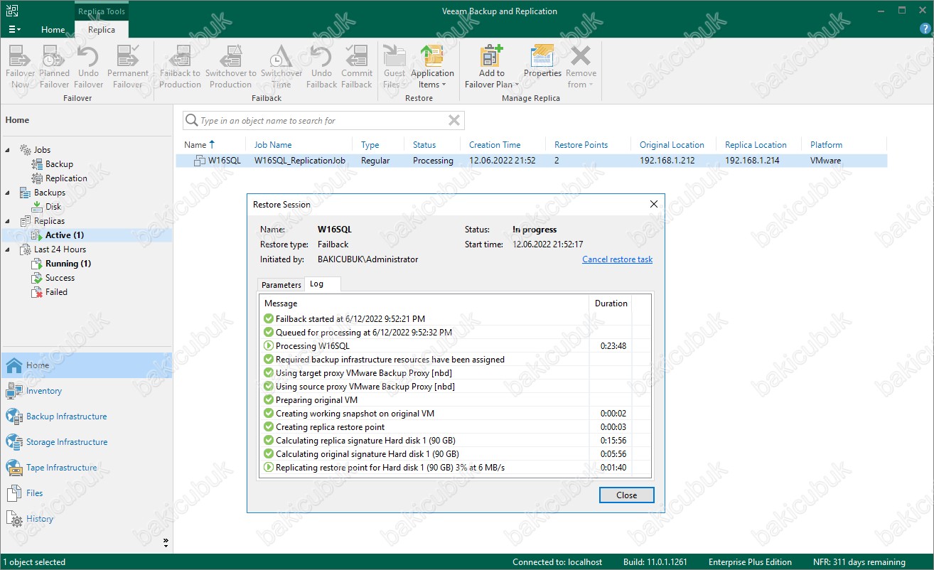Switch to Parameters tab in Restore Session
This screenshot has height=570, width=934.
point(281,285)
